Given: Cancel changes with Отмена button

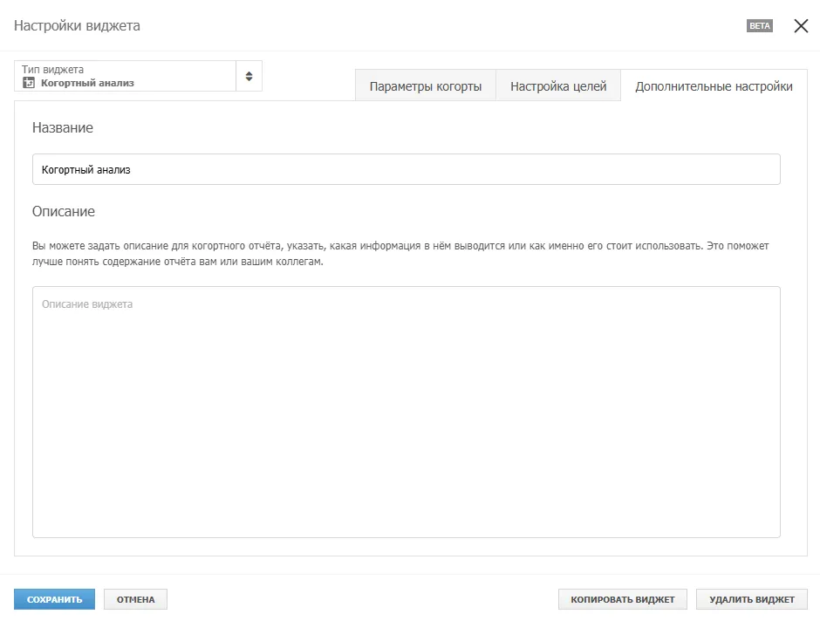Looking at the screenshot, I should pyautogui.click(x=135, y=599).
